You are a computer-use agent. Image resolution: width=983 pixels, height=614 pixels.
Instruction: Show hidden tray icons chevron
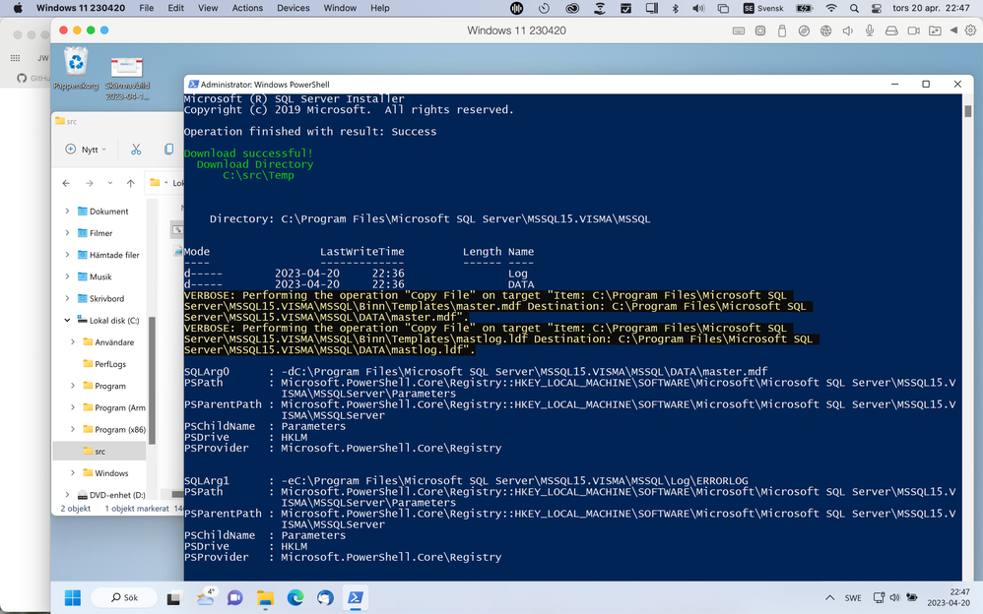(830, 597)
